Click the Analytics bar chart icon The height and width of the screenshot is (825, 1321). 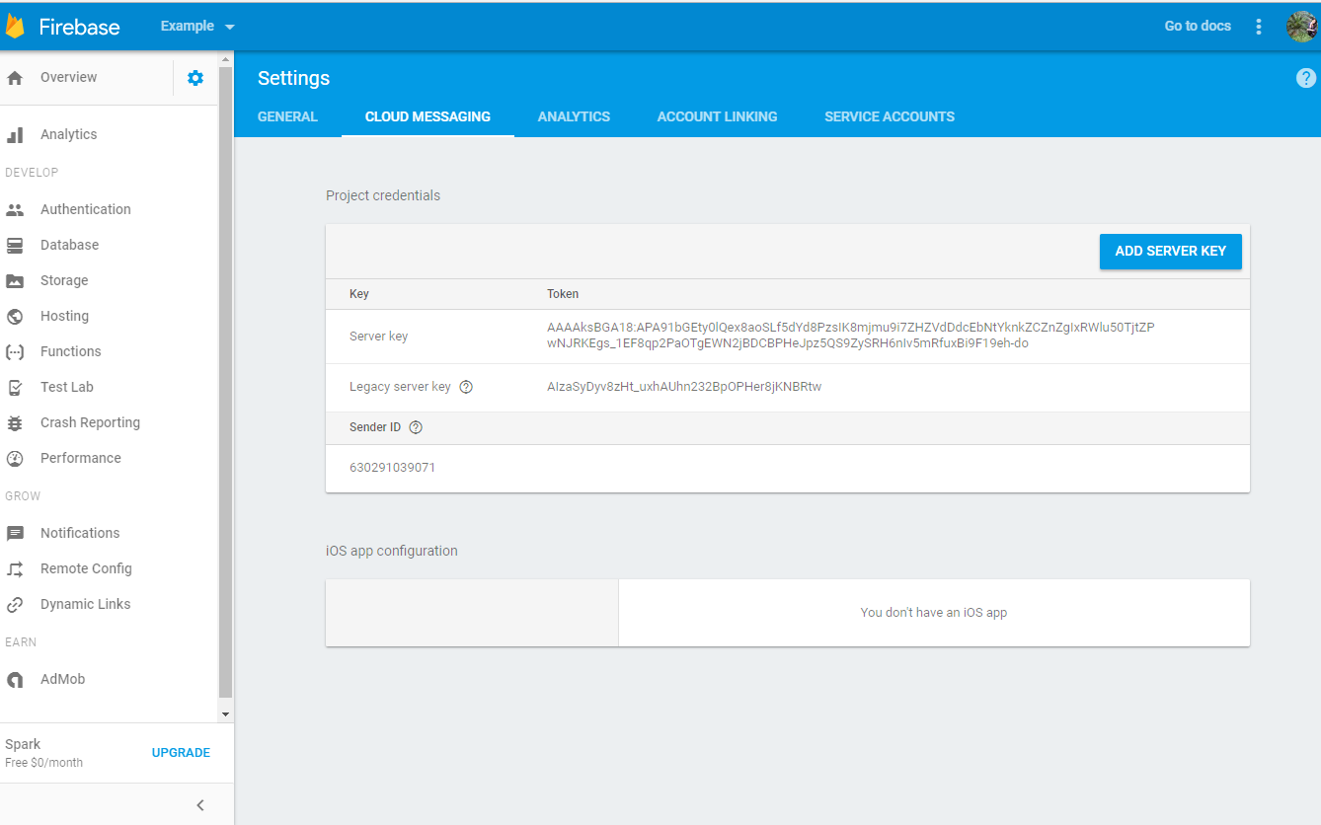pyautogui.click(x=15, y=135)
